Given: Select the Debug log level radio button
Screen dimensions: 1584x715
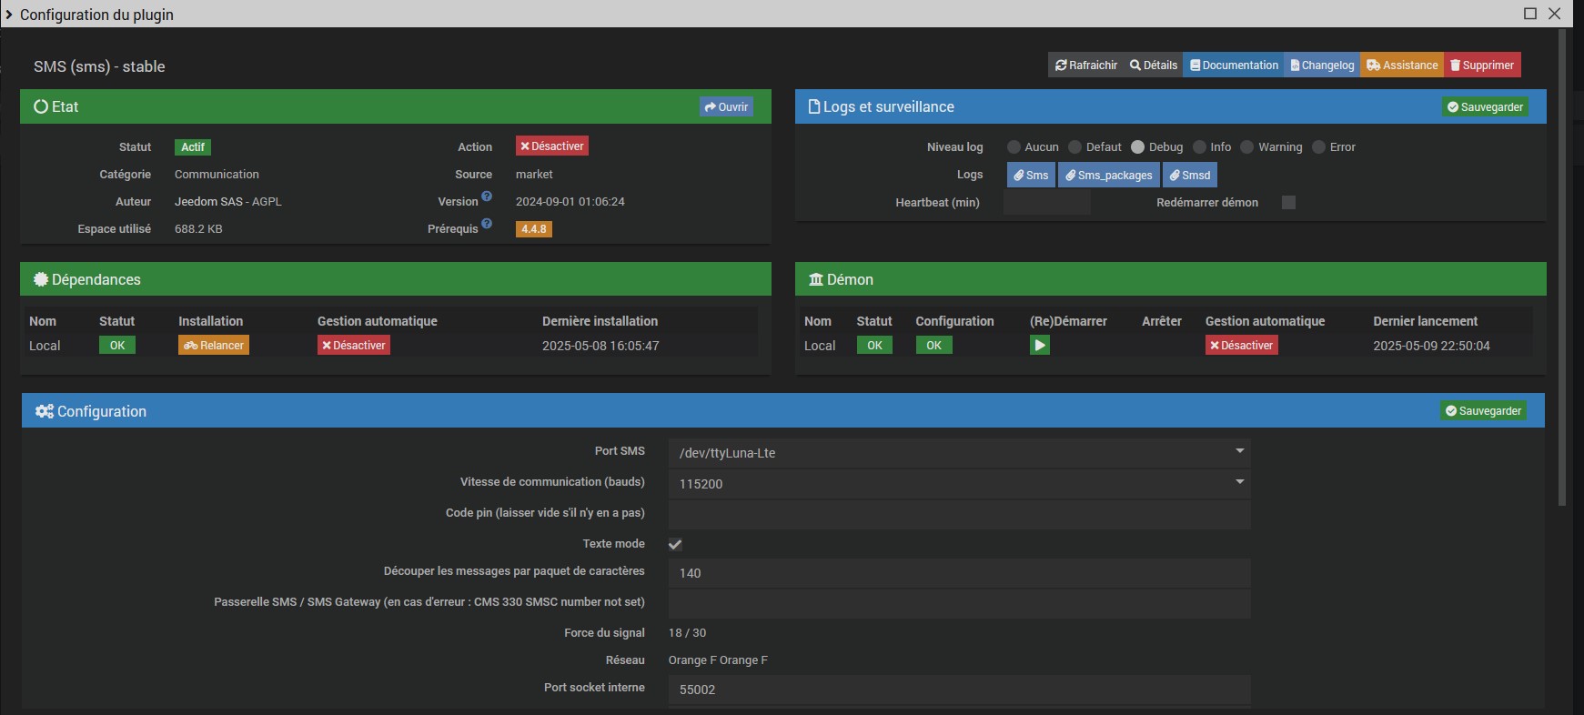Looking at the screenshot, I should click(1137, 147).
